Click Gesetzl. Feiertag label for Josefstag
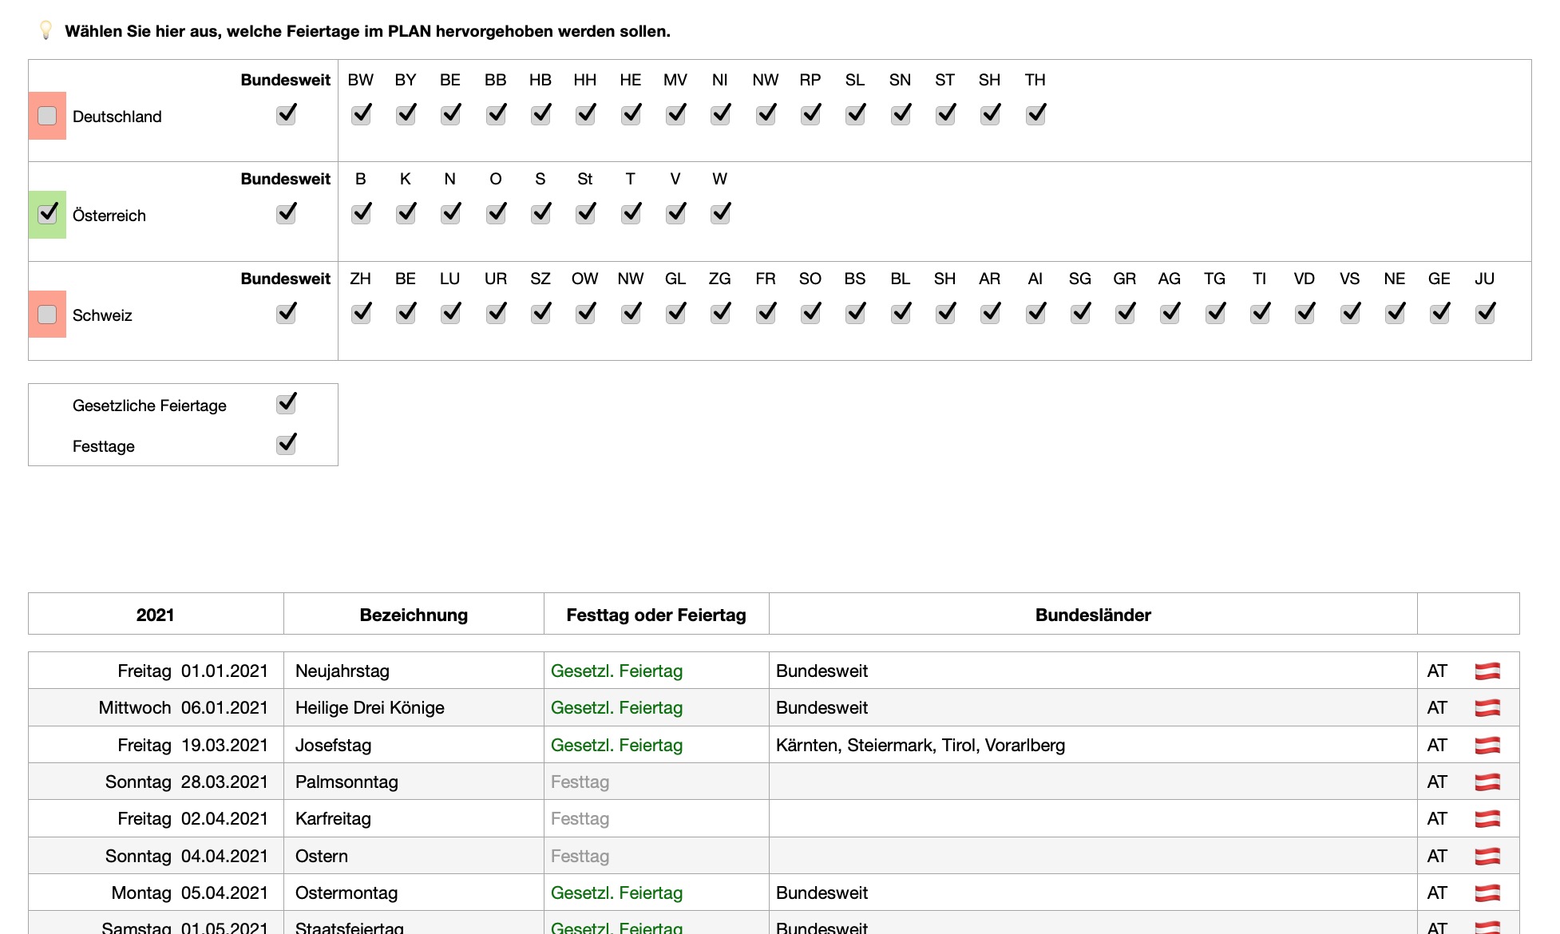This screenshot has width=1560, height=934. (x=616, y=746)
